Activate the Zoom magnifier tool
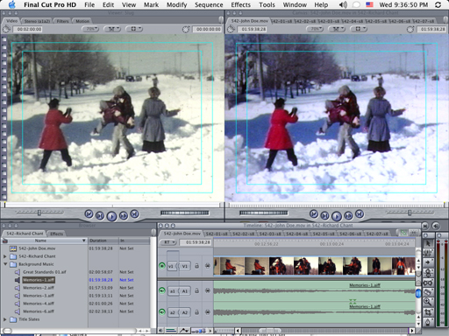449x336 pixels. pos(428,302)
